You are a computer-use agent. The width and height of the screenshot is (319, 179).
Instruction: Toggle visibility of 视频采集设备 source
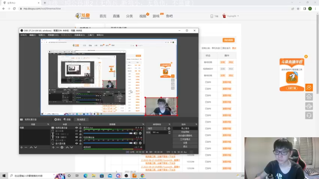[x=77, y=128]
